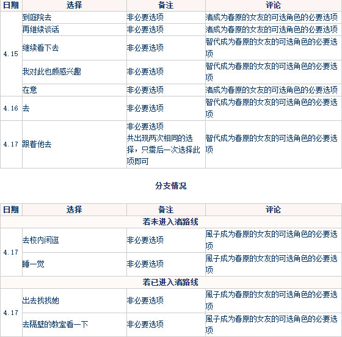Select the 去校内闲逛 choice cell
342x337 pixels.
(x=74, y=240)
